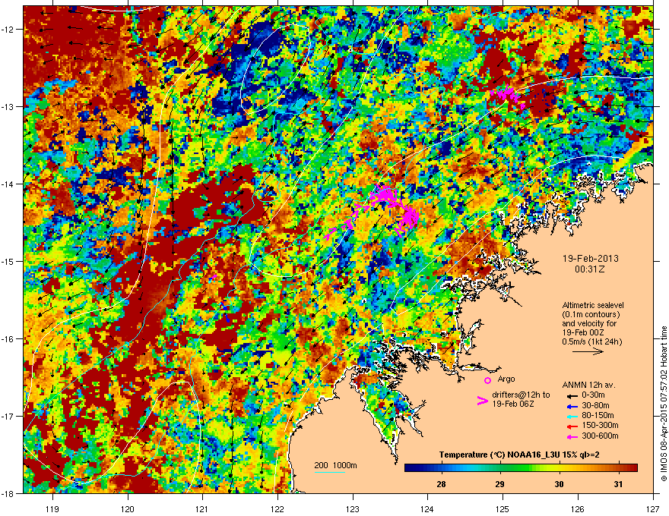Screen dimensions: 669x516
Task: Click the '30-80m' depth label
Action: pos(595,406)
